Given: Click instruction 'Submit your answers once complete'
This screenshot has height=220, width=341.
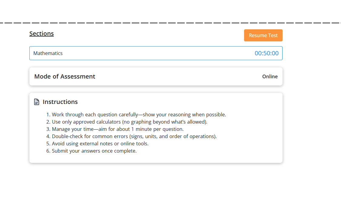Looking at the screenshot, I should tap(94, 151).
